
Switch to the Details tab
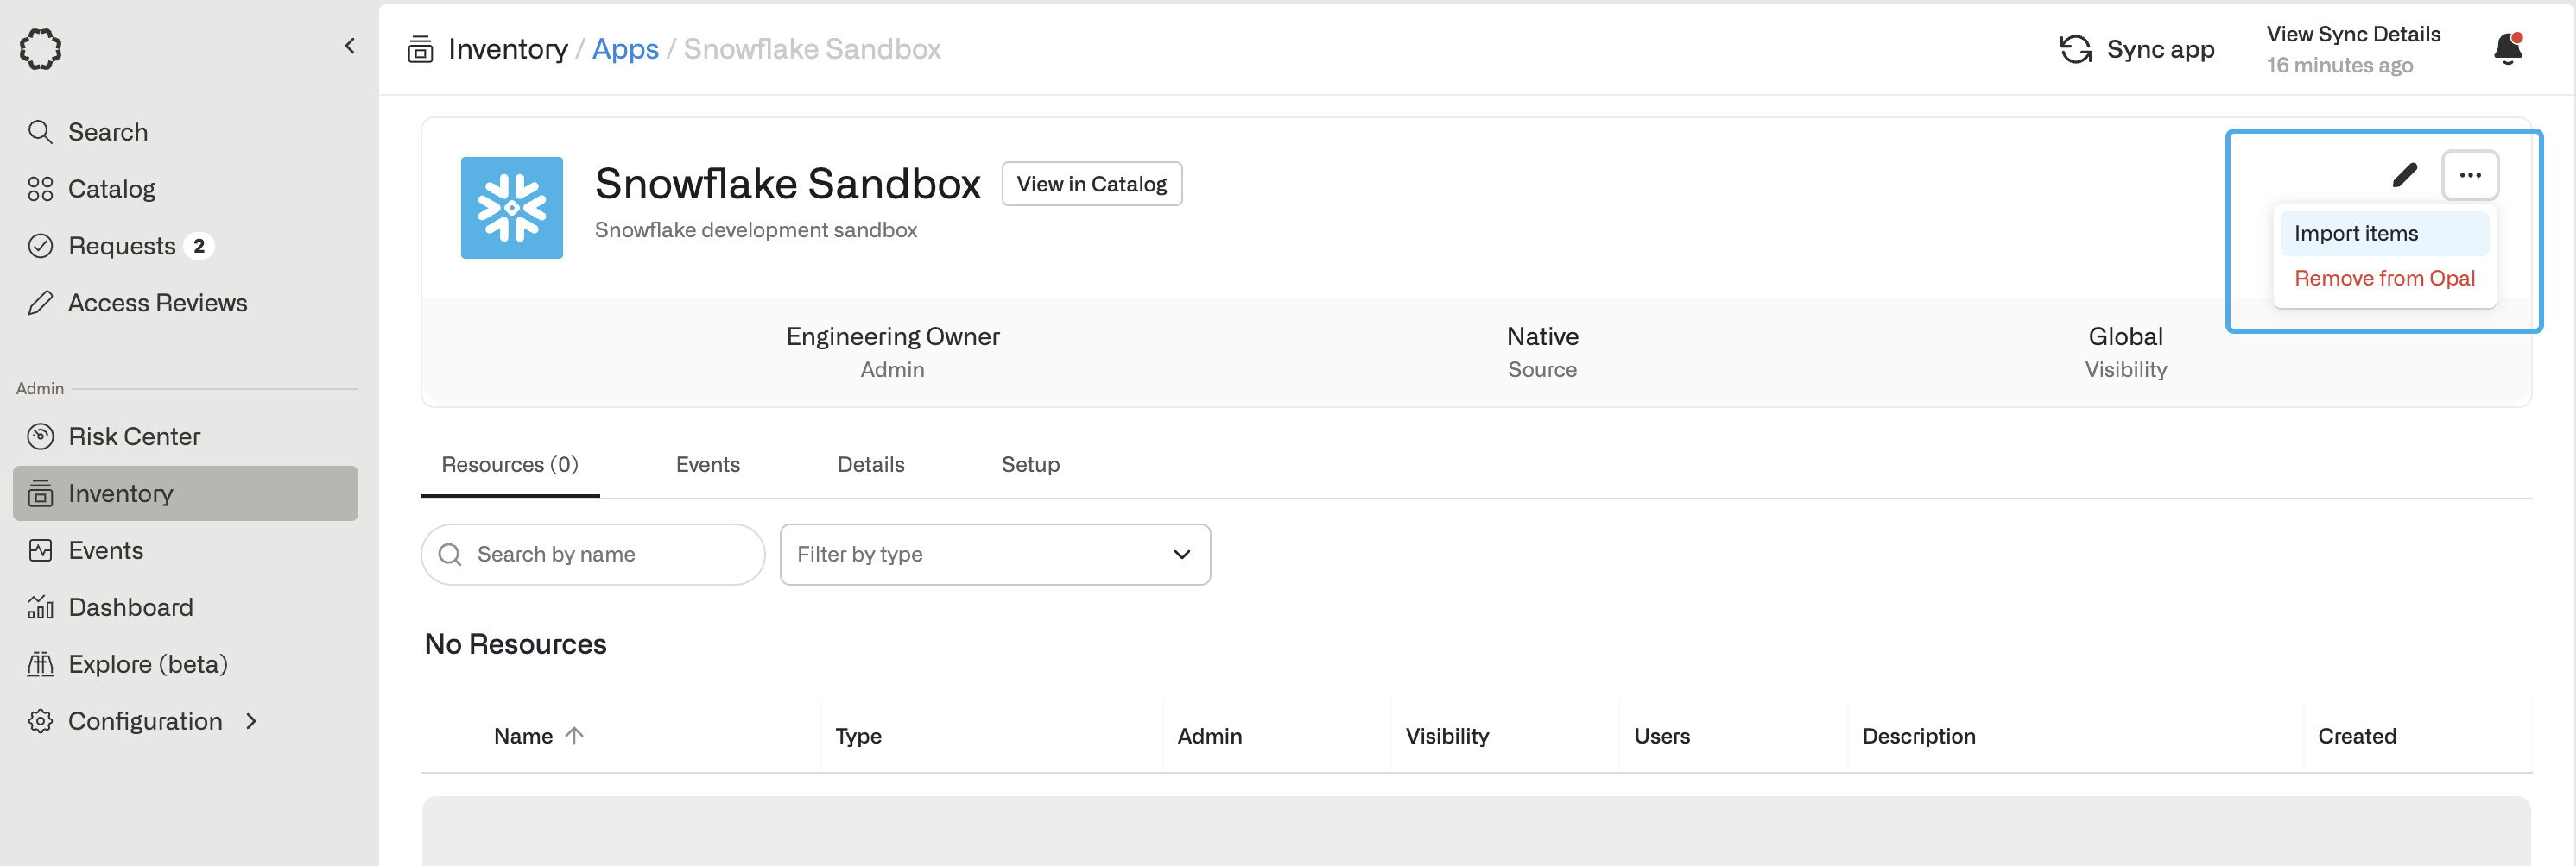[x=871, y=464]
